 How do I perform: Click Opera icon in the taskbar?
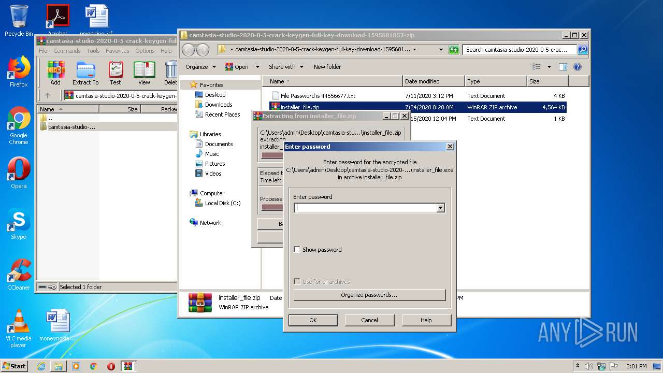(x=111, y=366)
